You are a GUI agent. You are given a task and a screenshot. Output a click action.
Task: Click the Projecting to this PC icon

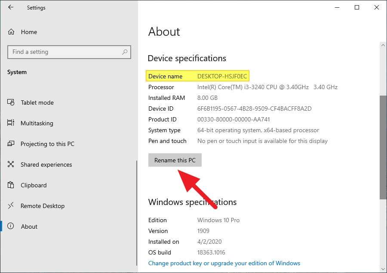[x=11, y=143]
